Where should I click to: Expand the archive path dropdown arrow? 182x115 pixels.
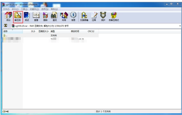click(180, 26)
